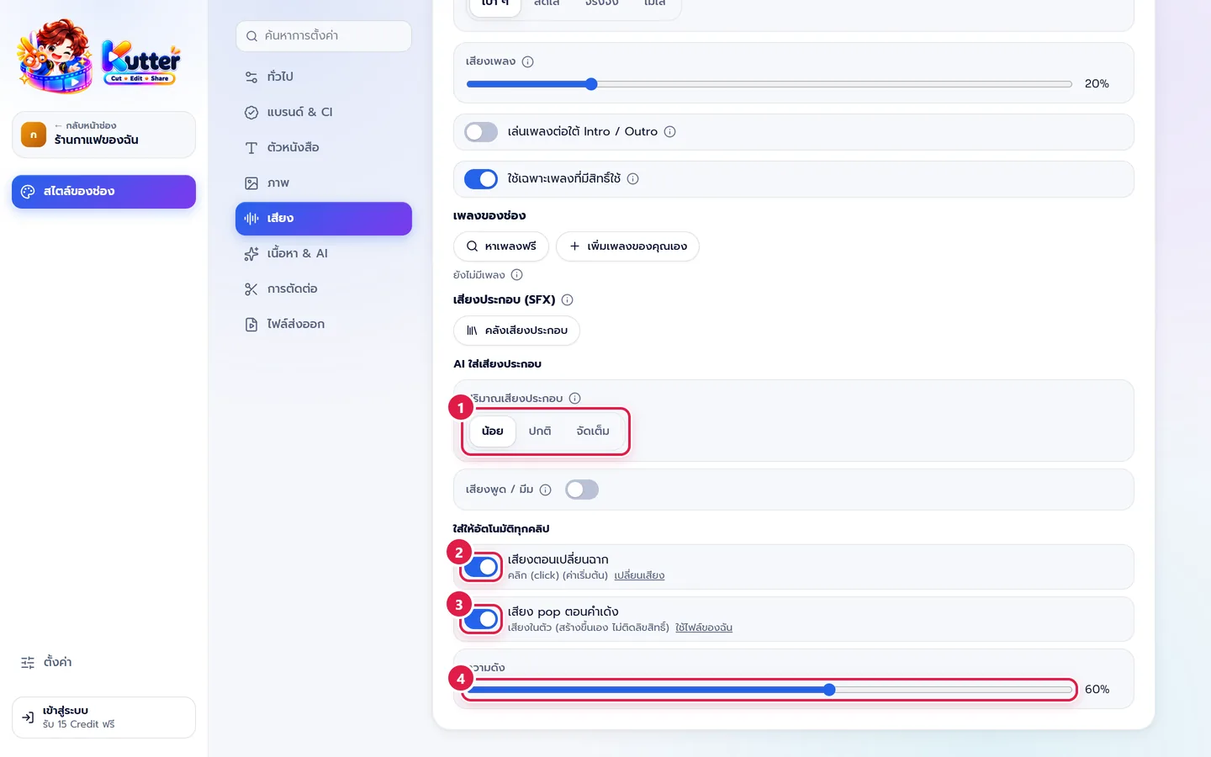Click the 60% volume slider track
The height and width of the screenshot is (757, 1211).
click(769, 690)
